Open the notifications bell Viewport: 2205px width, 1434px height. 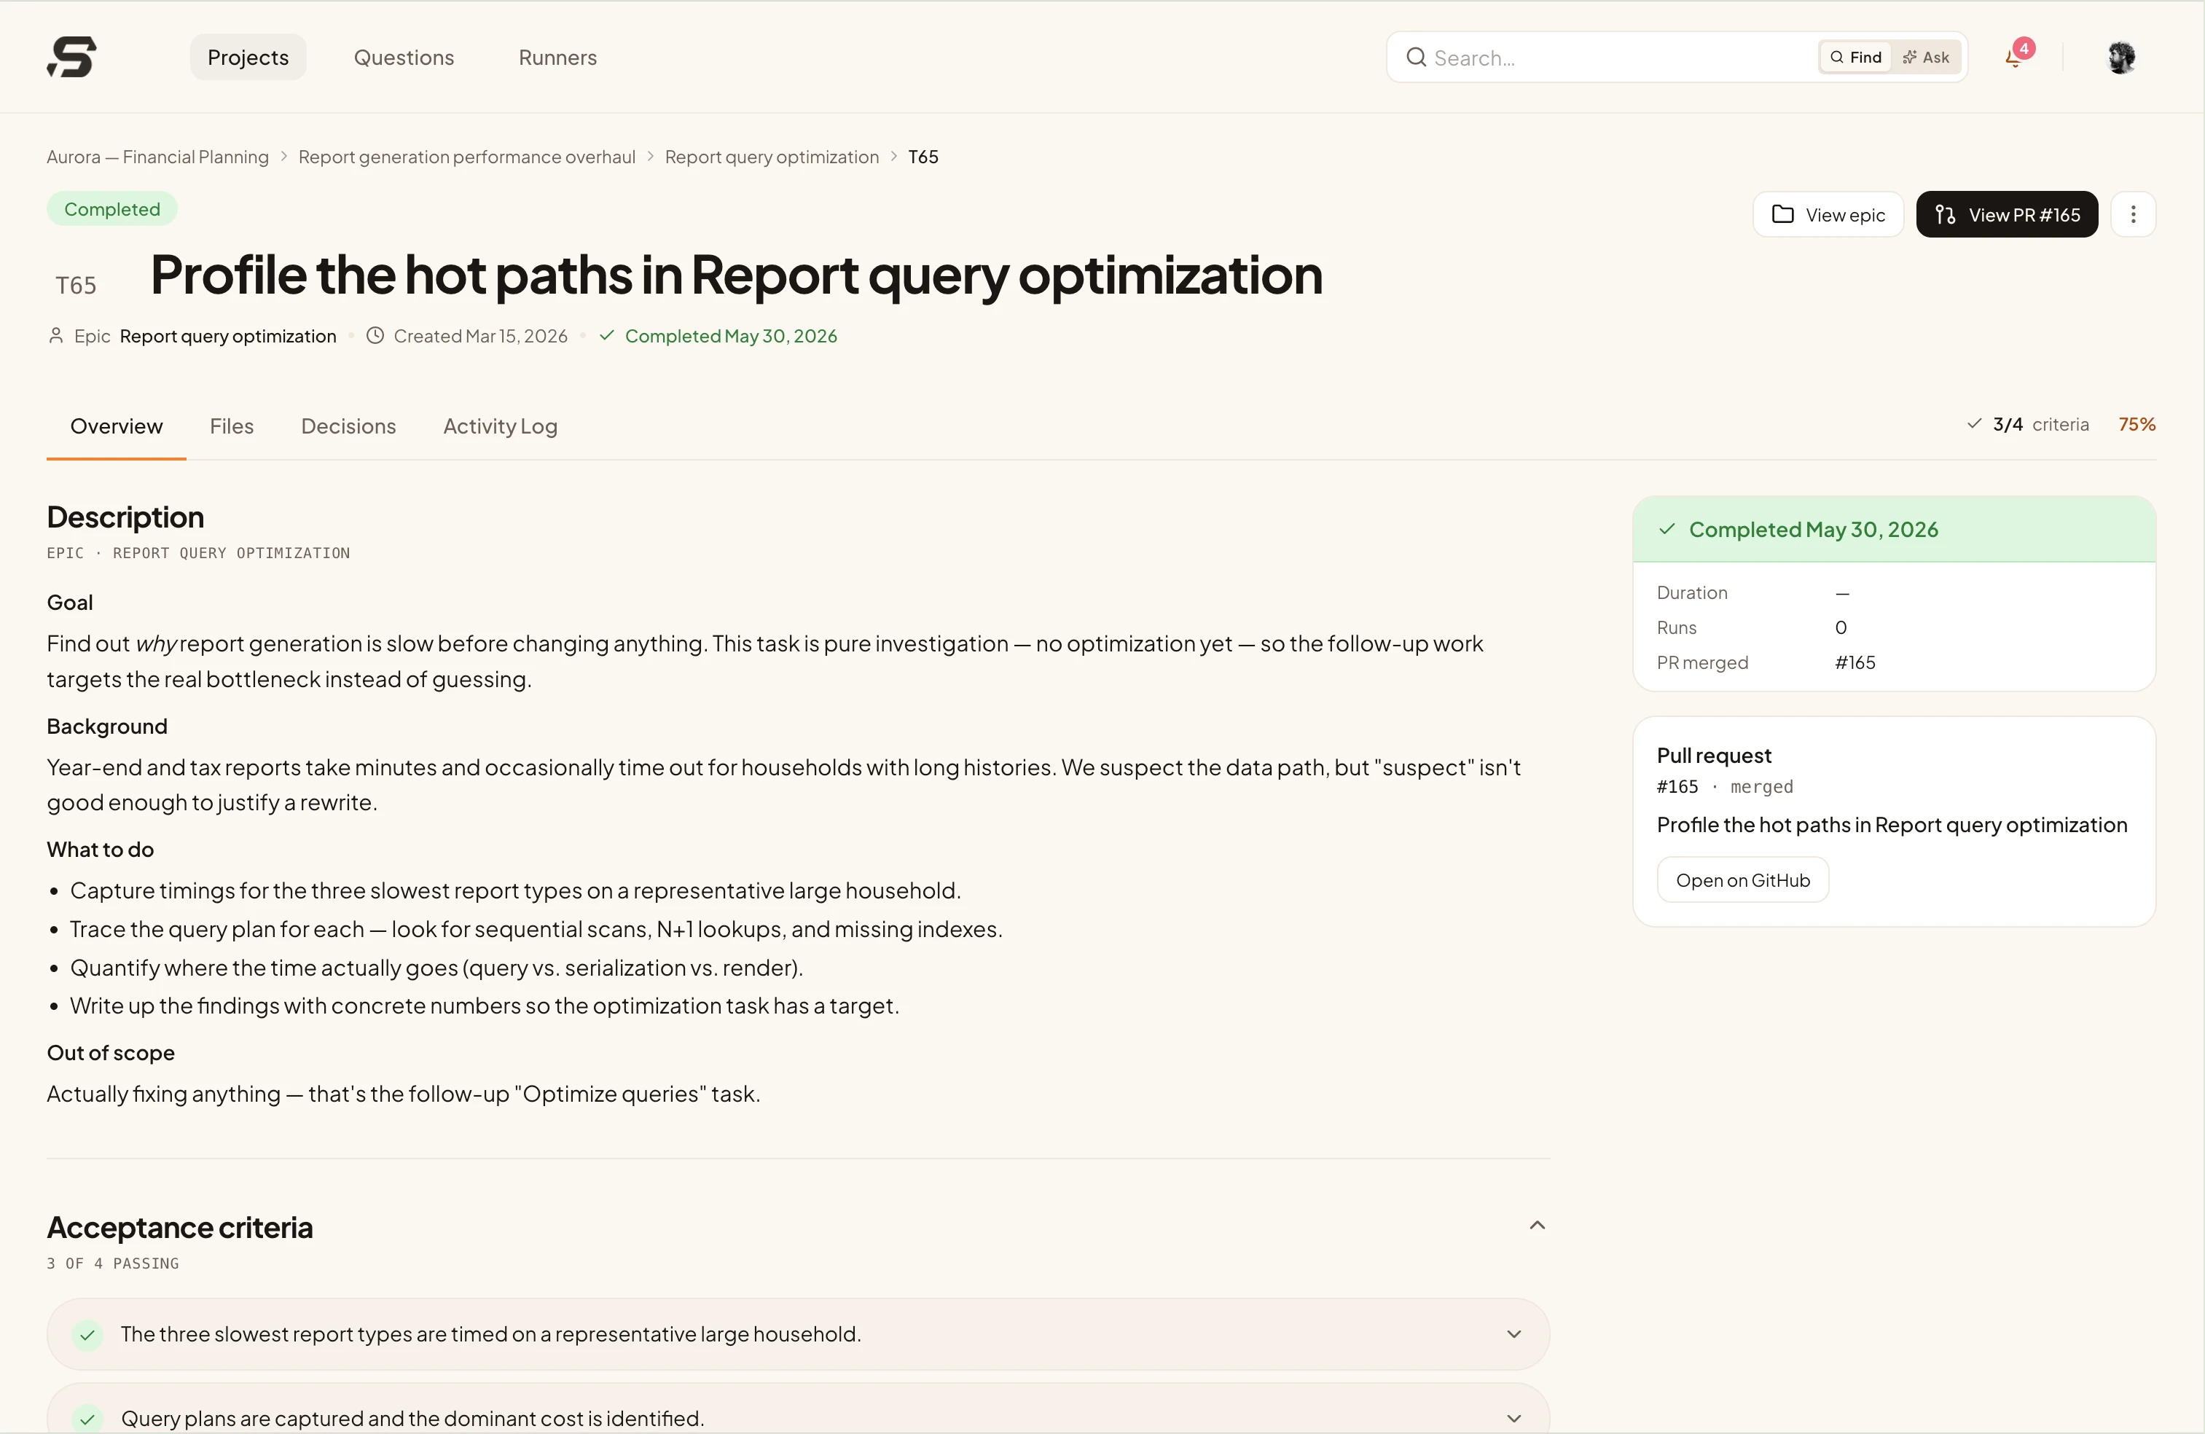click(2014, 58)
